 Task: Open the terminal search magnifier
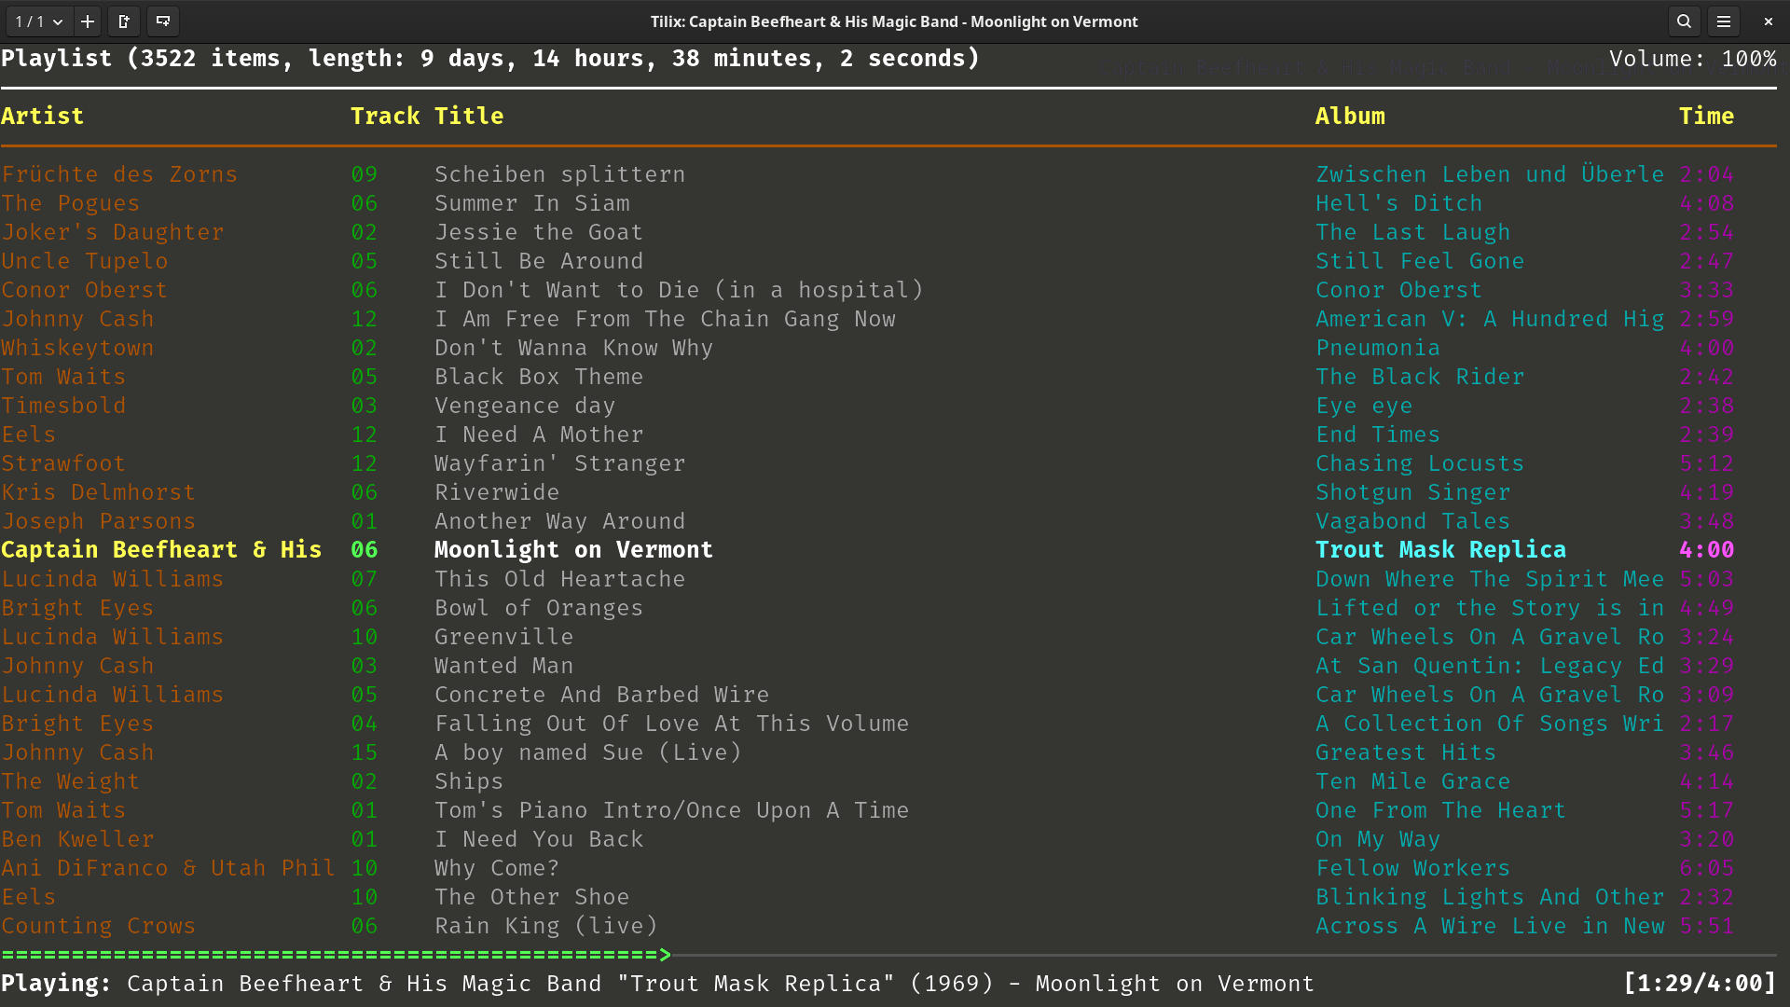(1684, 21)
